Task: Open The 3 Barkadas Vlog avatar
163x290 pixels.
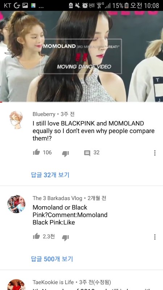Action: point(16,204)
